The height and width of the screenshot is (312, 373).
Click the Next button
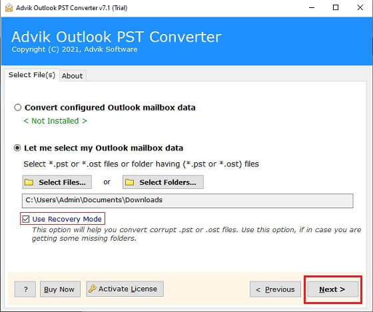[x=333, y=289]
